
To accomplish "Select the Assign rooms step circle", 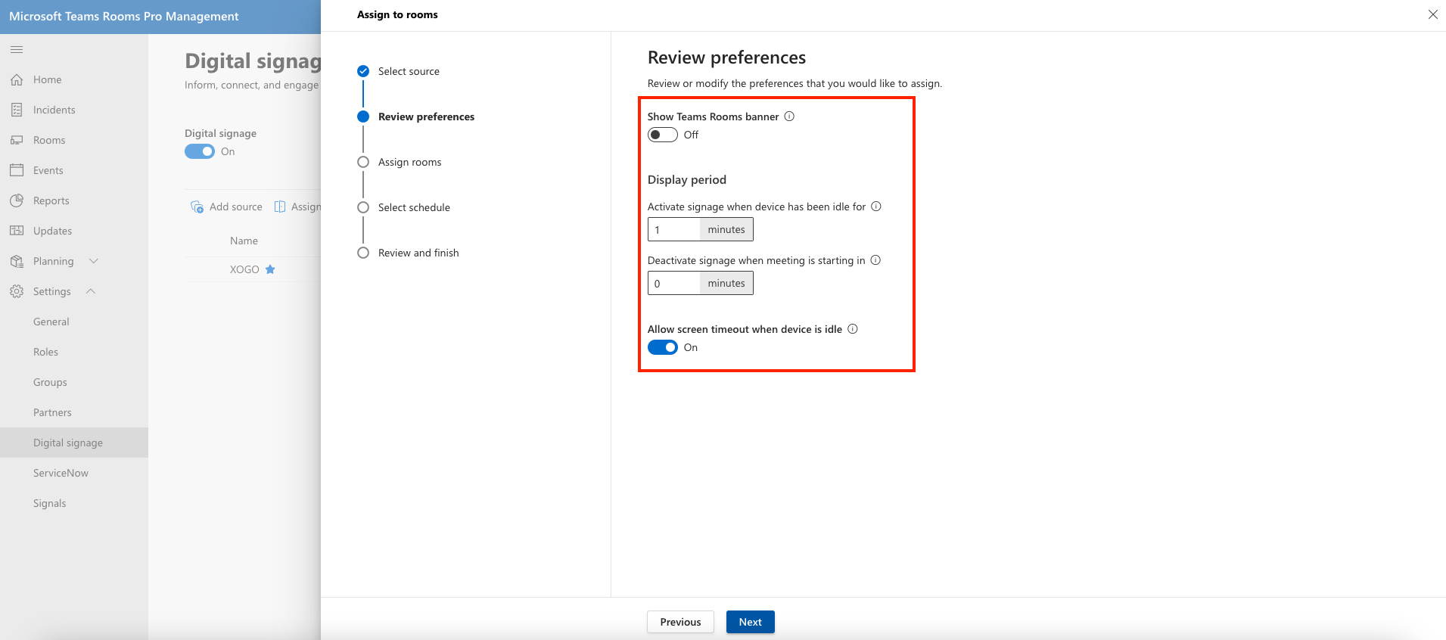I will click(363, 162).
